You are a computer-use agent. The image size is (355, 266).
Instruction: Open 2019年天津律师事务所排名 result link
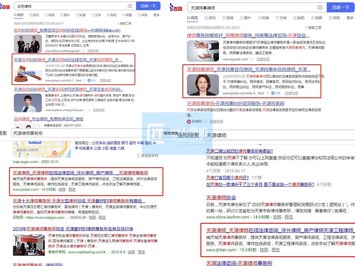point(73,229)
